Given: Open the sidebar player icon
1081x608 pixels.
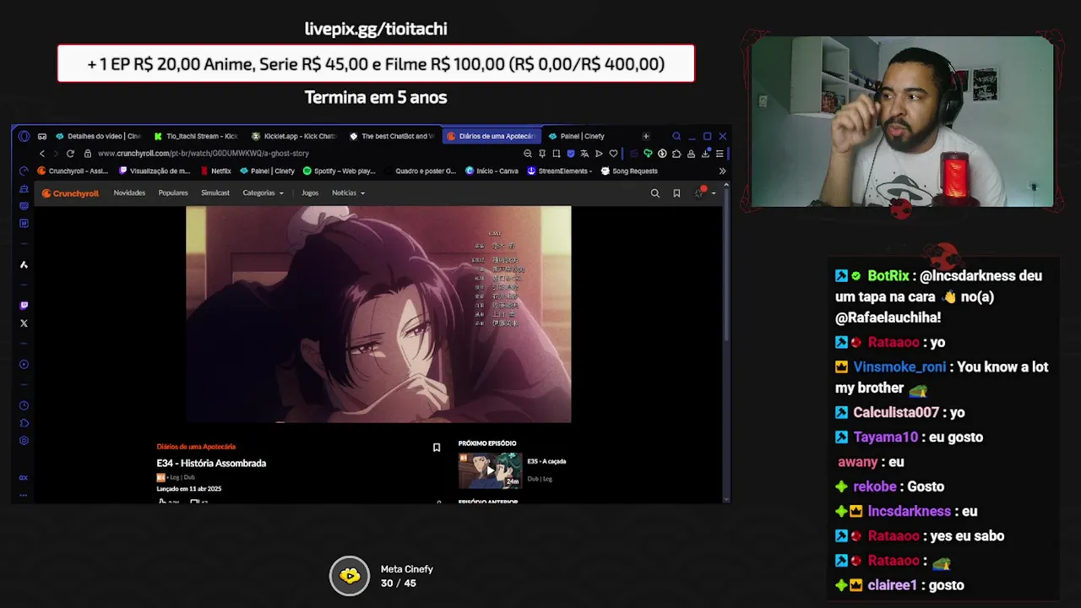Looking at the screenshot, I should [x=24, y=364].
